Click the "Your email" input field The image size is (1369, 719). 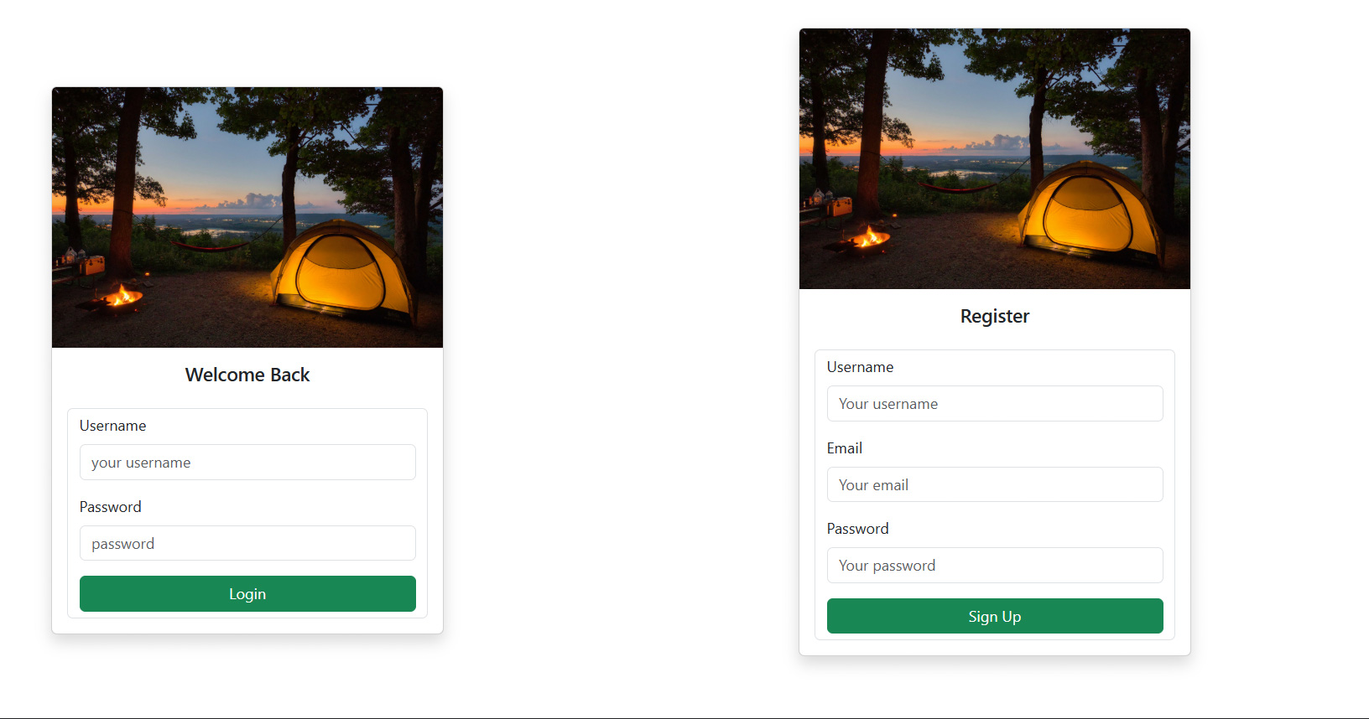pyautogui.click(x=995, y=484)
